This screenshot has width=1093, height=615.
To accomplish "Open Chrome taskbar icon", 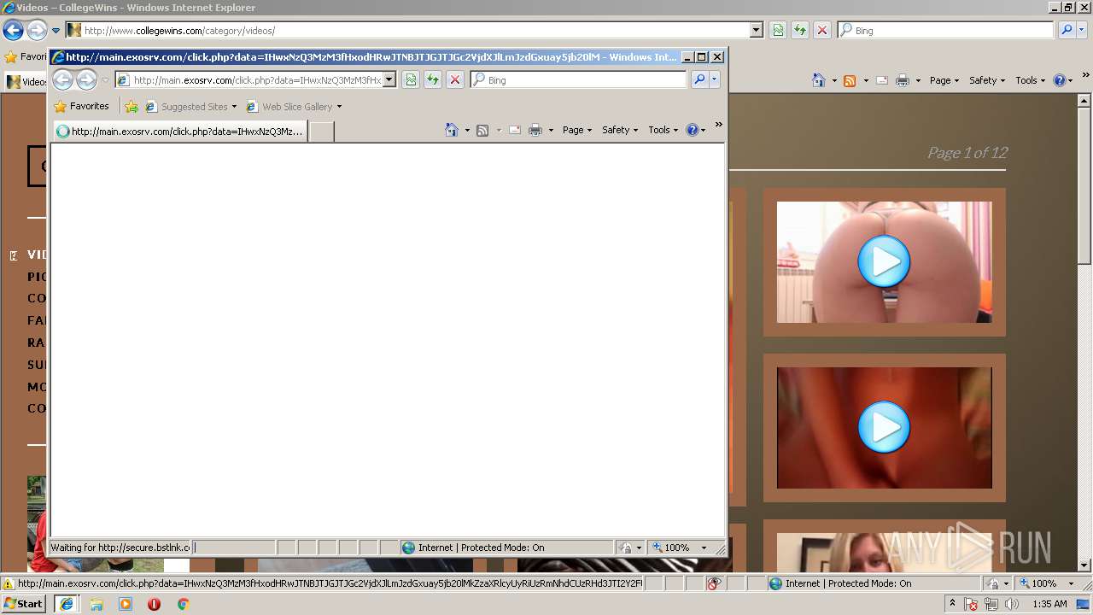I will coord(183,604).
